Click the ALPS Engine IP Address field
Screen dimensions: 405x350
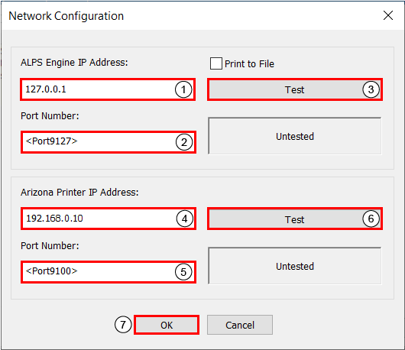108,89
